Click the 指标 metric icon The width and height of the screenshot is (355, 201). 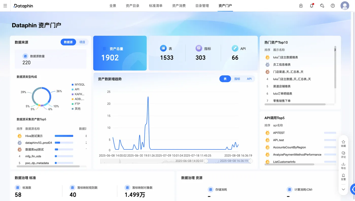coord(199,48)
